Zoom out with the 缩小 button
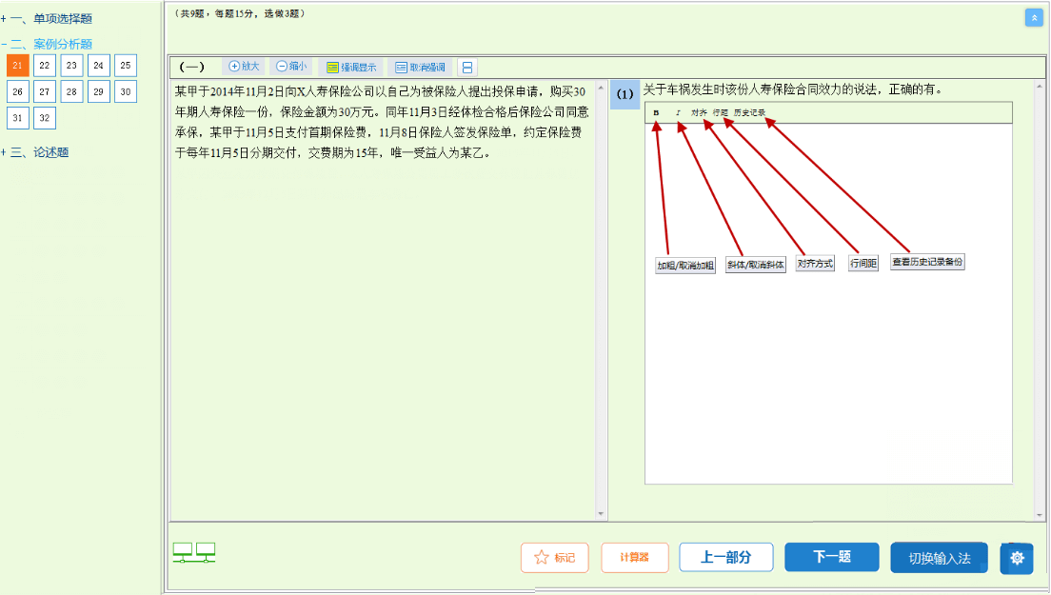1051x595 pixels. 291,66
